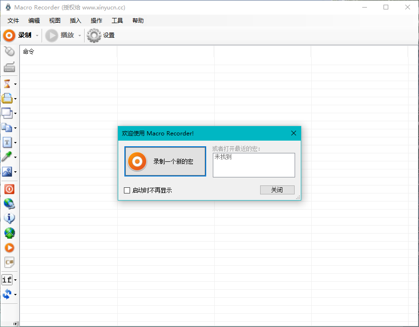Screen dimensions: 419x327
Task: Click the text T icon in sidebar
Action: (x=7, y=143)
